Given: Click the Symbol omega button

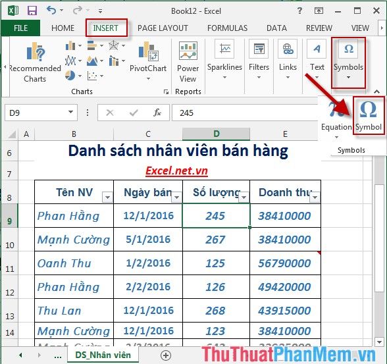Looking at the screenshot, I should tap(369, 115).
